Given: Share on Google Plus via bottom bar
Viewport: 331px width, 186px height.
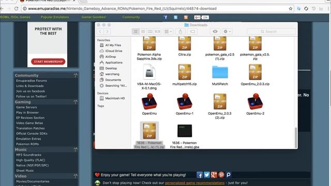Looking at the screenshot, I should [214, 175].
